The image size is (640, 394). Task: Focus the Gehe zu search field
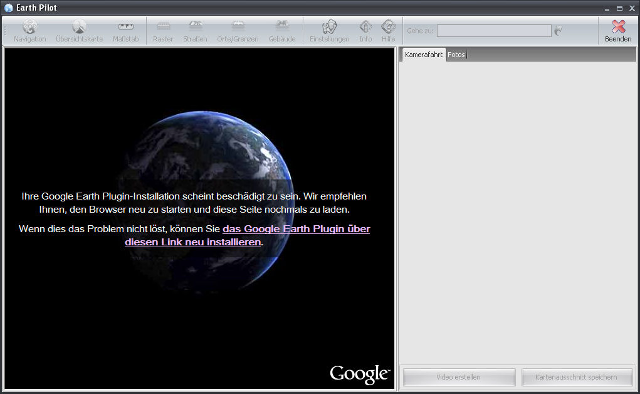point(494,31)
